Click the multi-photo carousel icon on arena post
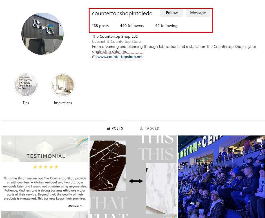Screen dimensions: 265x218 (259, 141)
